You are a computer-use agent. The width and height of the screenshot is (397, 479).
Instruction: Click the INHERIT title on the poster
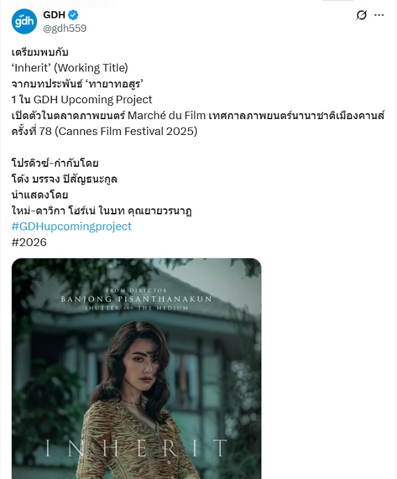coord(136,448)
